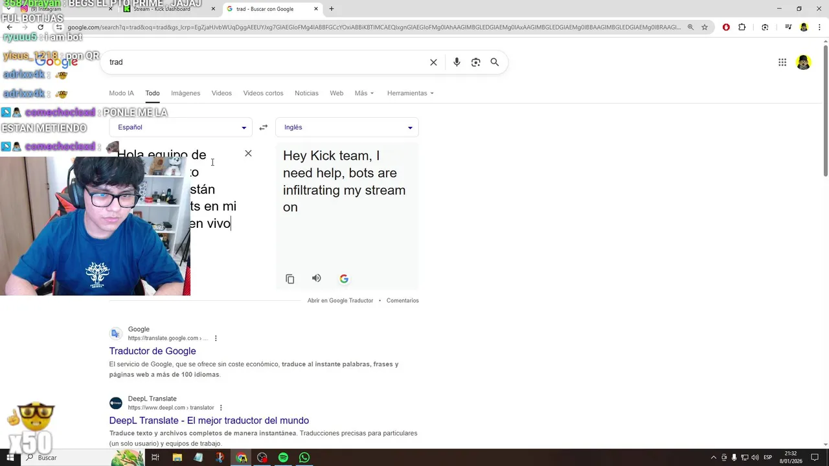Open the screenshot capture extension
The width and height of the screenshot is (829, 466).
click(x=765, y=27)
